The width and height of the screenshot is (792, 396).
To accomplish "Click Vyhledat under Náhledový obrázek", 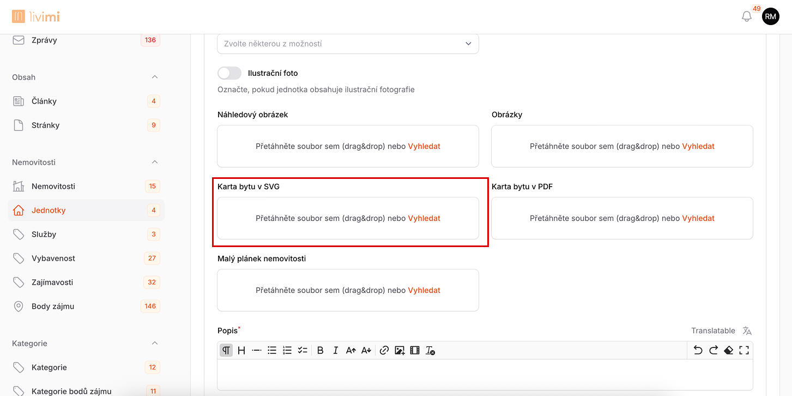I will (x=424, y=146).
